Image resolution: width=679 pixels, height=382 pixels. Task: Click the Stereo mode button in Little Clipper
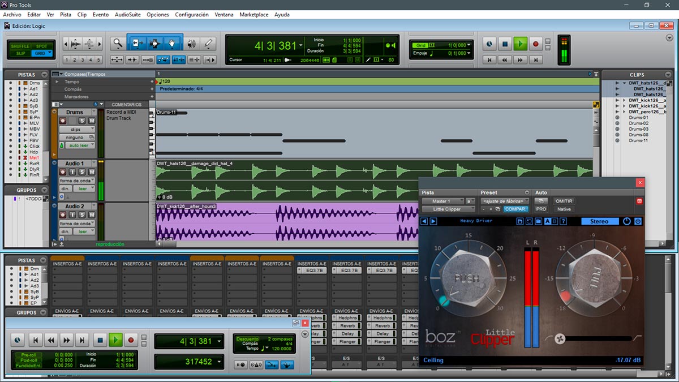pyautogui.click(x=600, y=221)
